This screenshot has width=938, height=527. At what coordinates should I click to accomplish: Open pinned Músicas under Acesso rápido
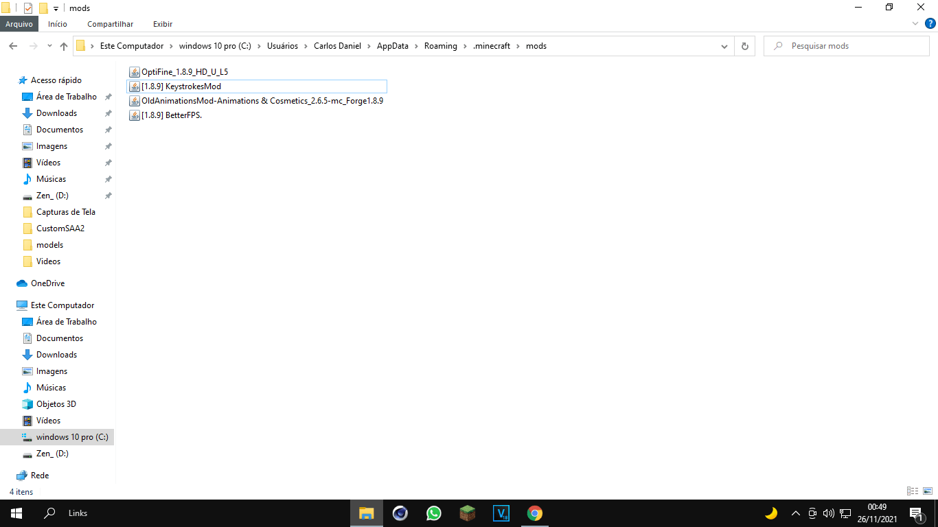[x=51, y=179]
